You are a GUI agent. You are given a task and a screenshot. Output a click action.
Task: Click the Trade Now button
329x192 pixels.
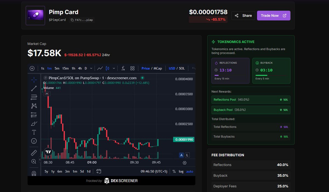coord(273,15)
